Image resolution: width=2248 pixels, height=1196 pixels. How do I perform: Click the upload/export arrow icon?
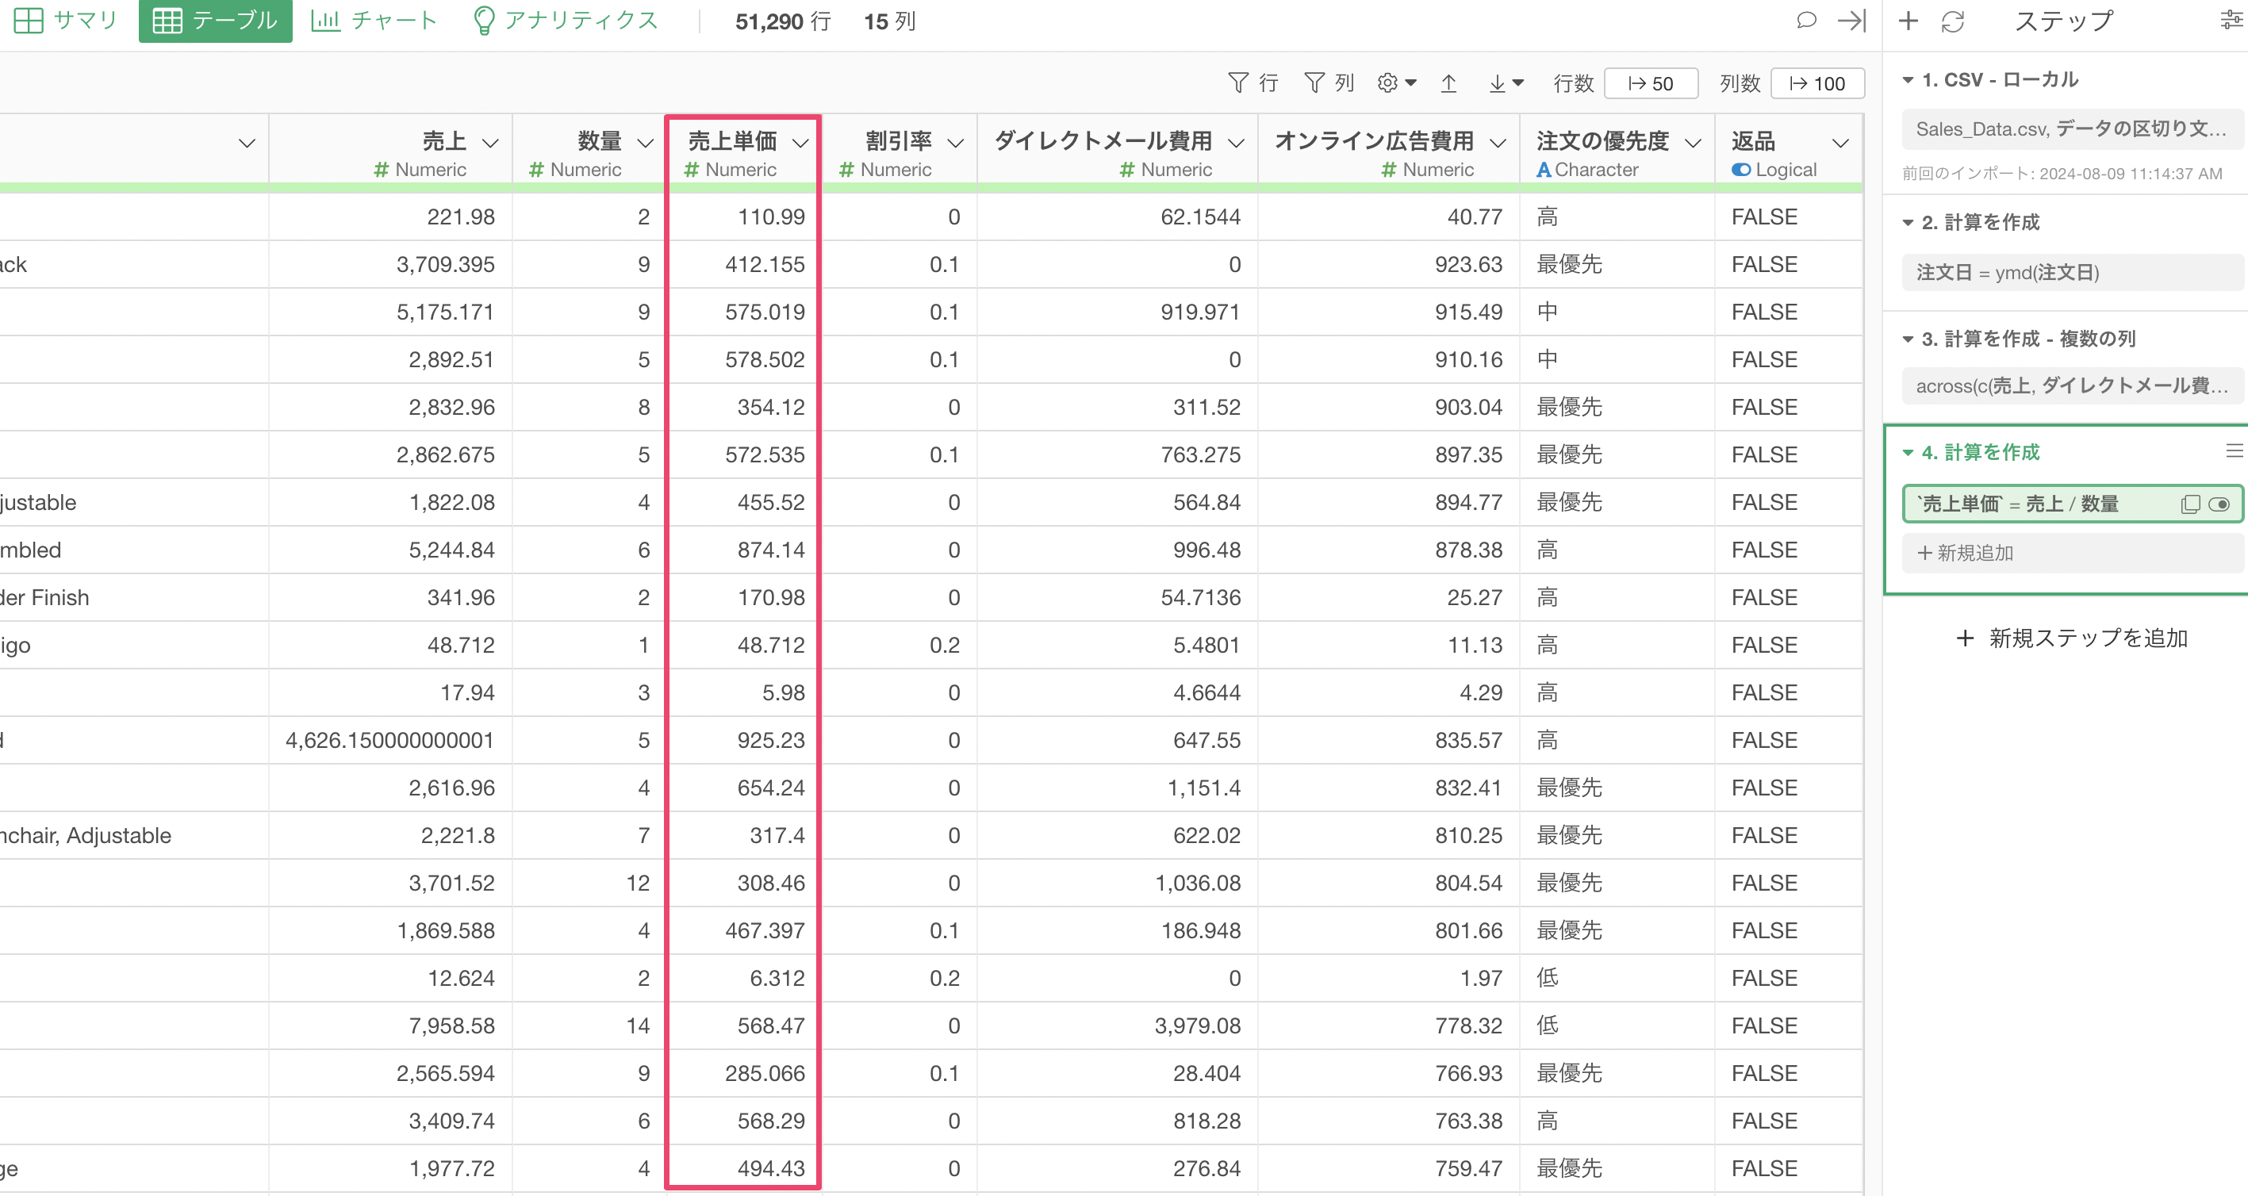(1448, 82)
